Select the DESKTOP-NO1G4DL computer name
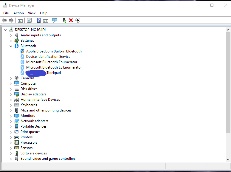 [31, 30]
